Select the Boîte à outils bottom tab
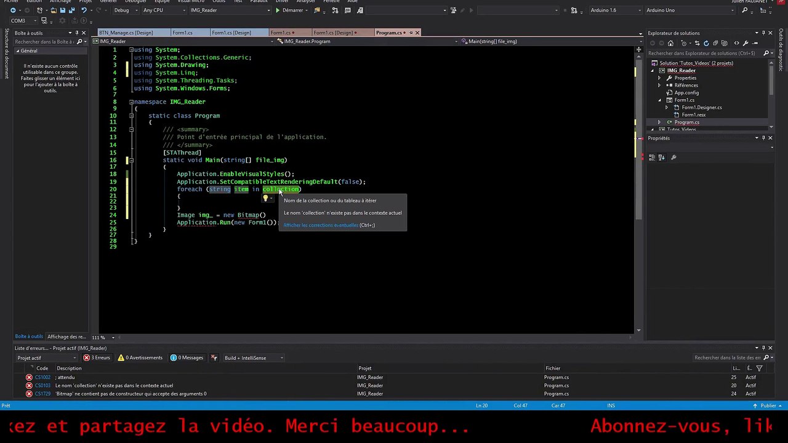788x443 pixels. tap(29, 337)
